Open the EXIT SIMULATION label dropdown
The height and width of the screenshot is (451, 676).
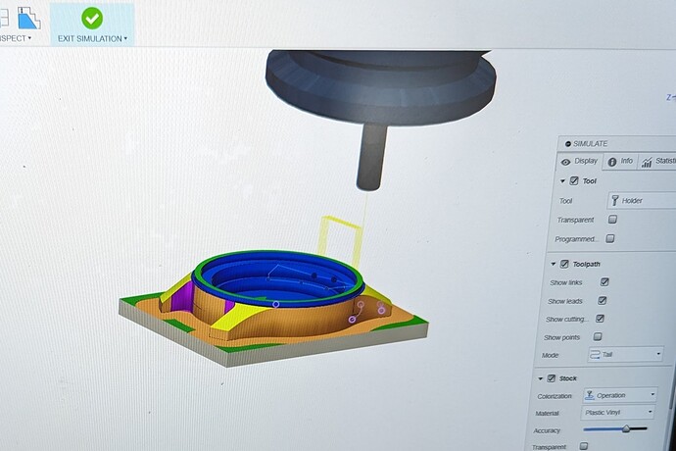coord(125,39)
